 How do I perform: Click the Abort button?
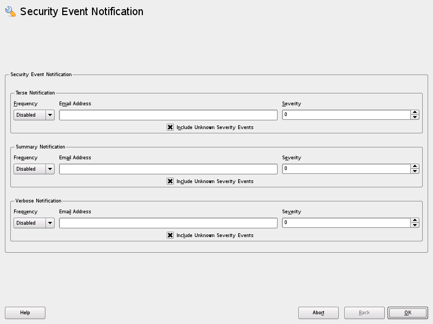[x=318, y=313]
